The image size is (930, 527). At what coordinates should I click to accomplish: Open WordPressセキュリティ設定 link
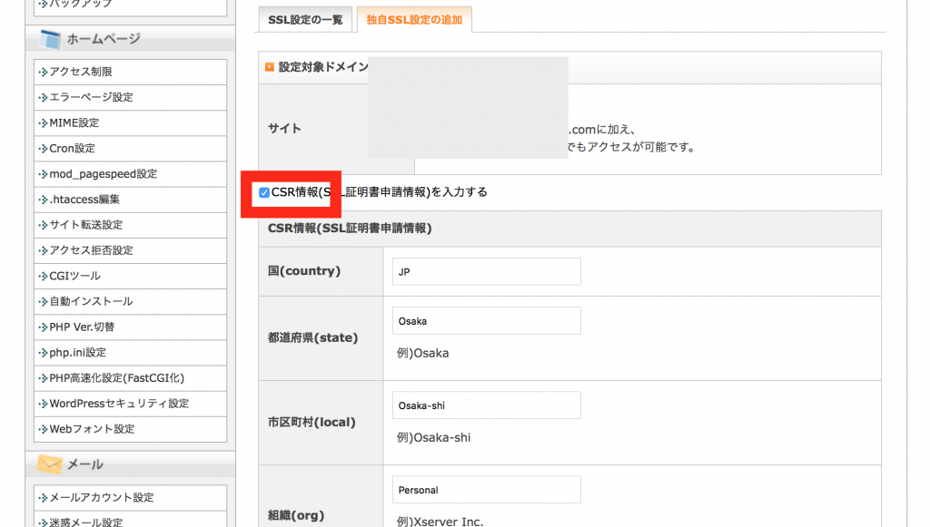(x=119, y=403)
